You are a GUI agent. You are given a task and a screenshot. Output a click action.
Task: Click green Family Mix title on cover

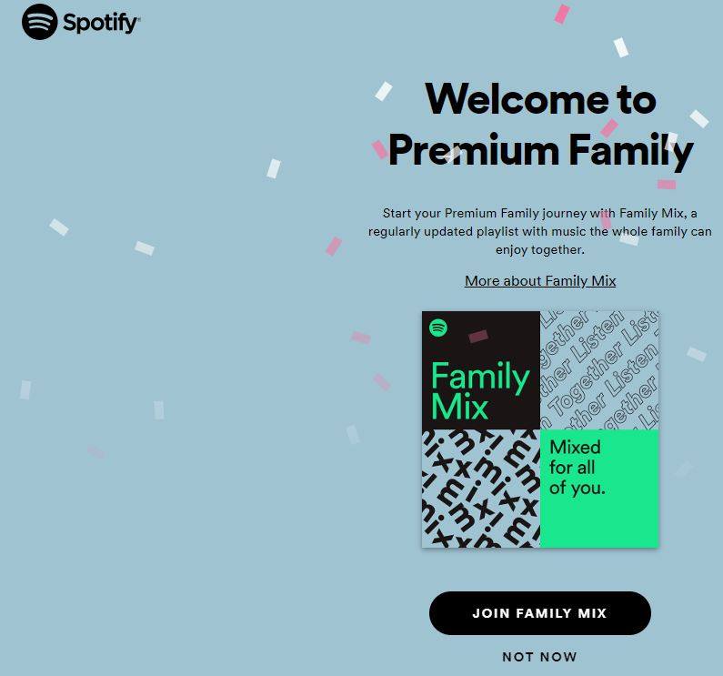tap(480, 390)
